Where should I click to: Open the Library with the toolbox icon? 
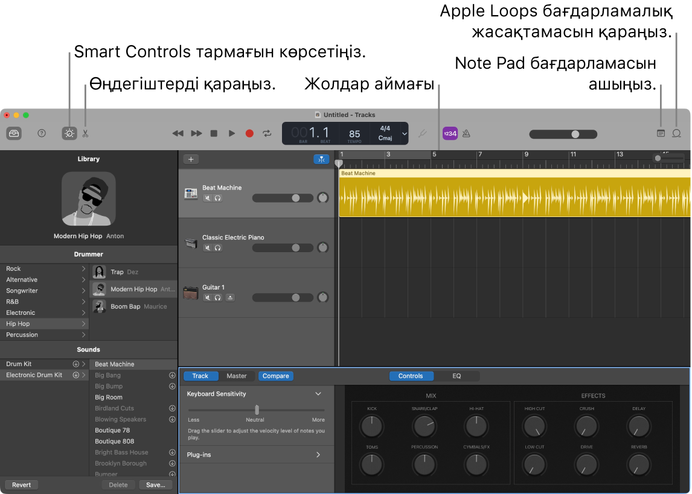14,133
